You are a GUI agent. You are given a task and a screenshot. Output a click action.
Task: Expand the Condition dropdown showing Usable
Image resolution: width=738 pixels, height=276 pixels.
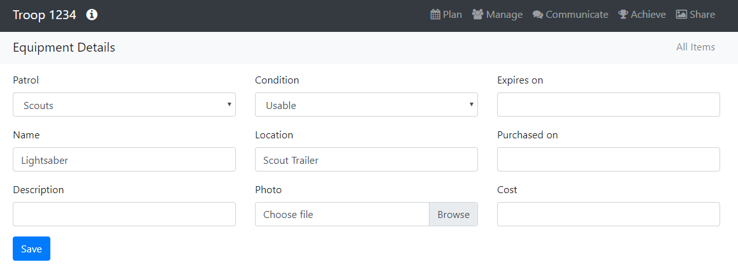[366, 105]
